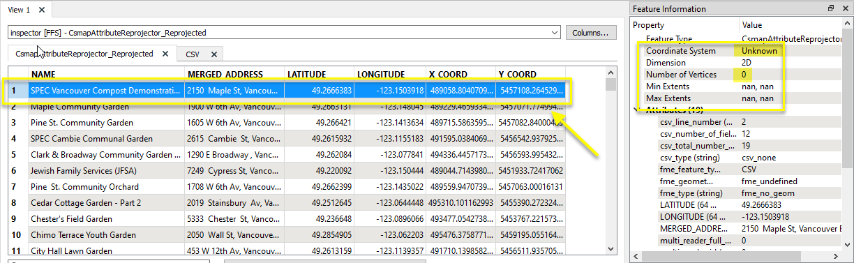The image size is (854, 263).
Task: Click the X COORD column header
Action: 460,74
